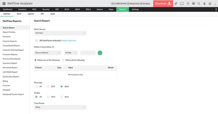Open Forensics in sidebar

pyautogui.click(x=7, y=37)
